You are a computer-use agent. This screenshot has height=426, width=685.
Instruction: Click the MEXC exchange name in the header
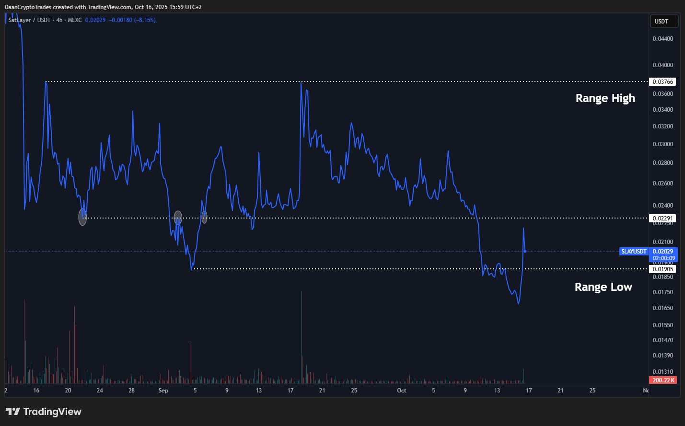click(x=74, y=20)
